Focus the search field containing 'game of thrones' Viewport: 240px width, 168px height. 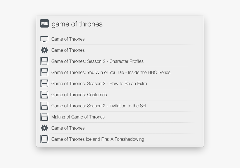[126, 24]
